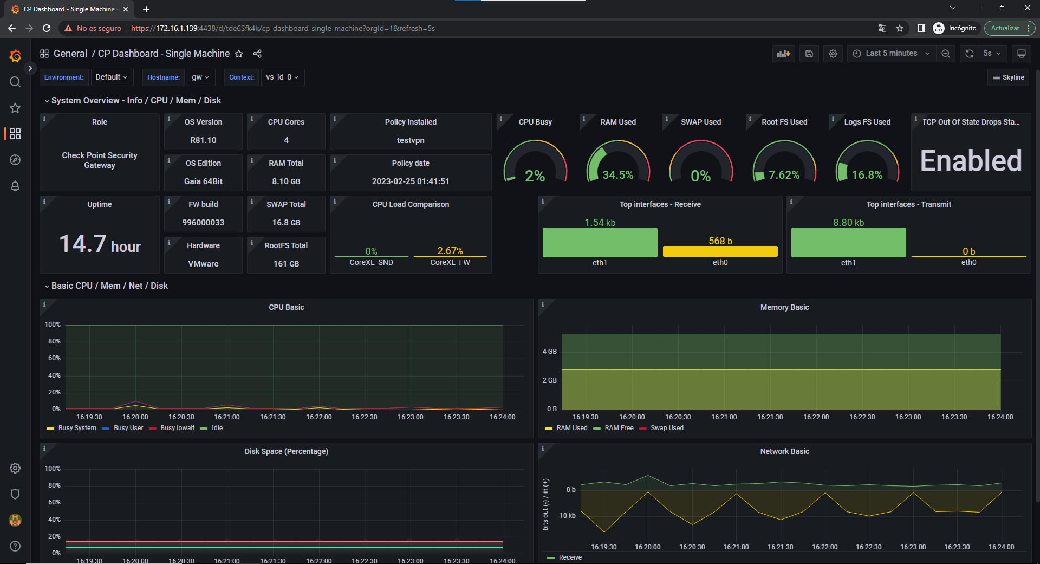Zoom out time range icon

(946, 54)
